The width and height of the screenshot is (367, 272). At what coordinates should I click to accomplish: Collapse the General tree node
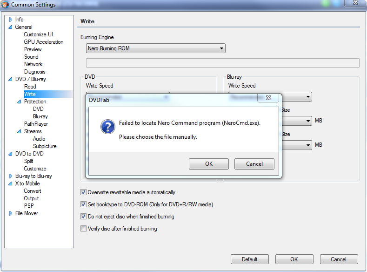click(x=10, y=27)
